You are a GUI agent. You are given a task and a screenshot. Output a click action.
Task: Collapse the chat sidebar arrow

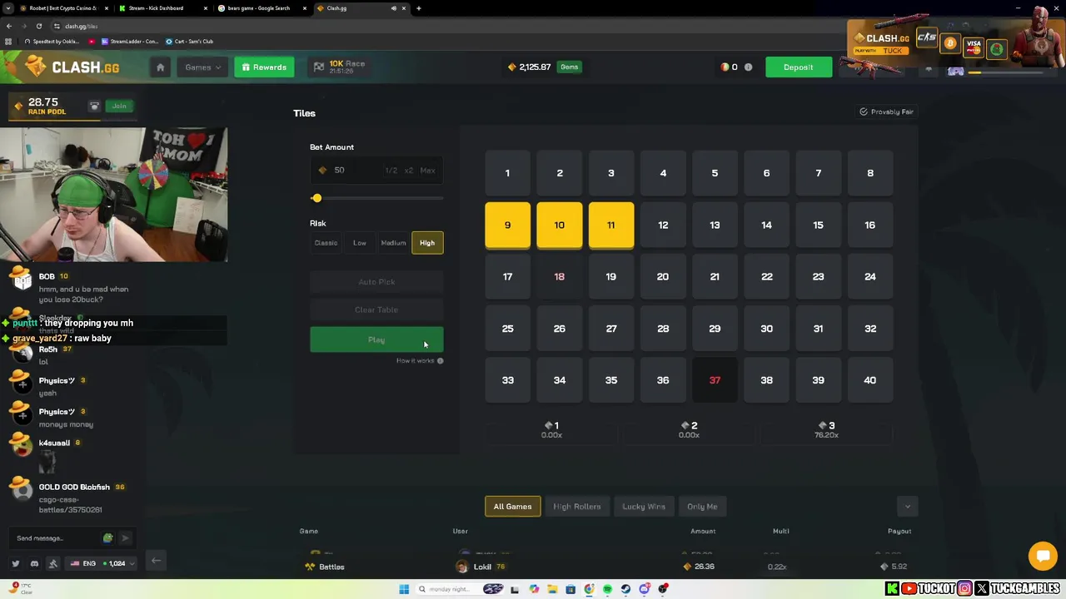(156, 561)
